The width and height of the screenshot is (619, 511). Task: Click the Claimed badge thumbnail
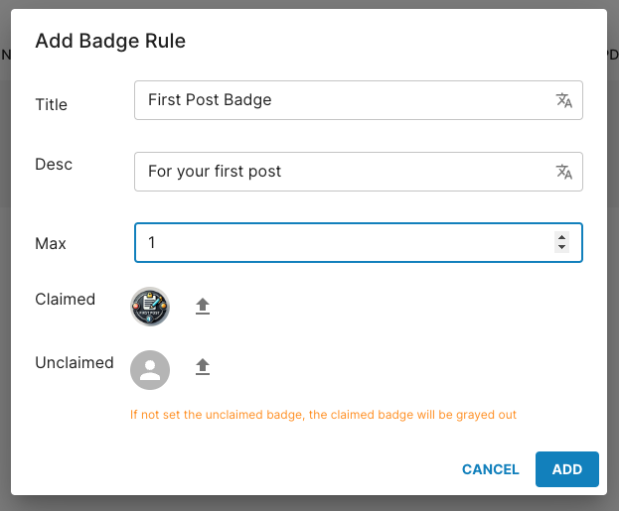pyautogui.click(x=150, y=307)
